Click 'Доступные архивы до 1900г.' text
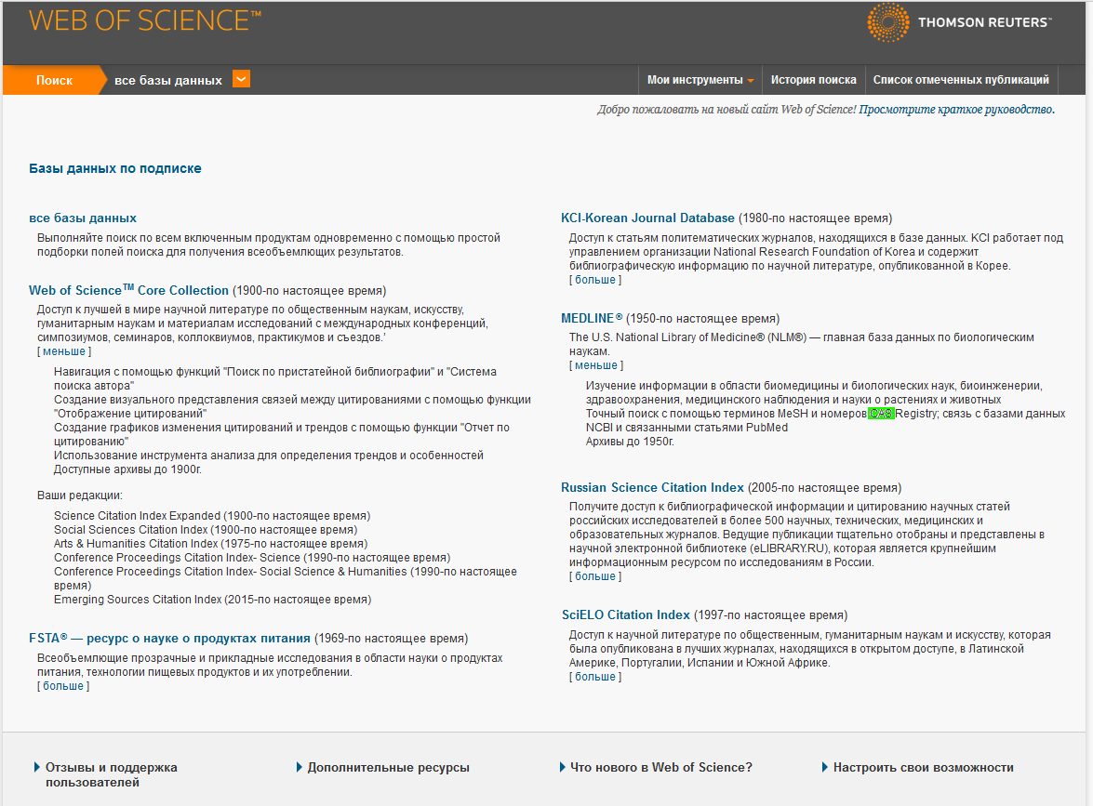This screenshot has height=806, width=1093. pyautogui.click(x=127, y=469)
